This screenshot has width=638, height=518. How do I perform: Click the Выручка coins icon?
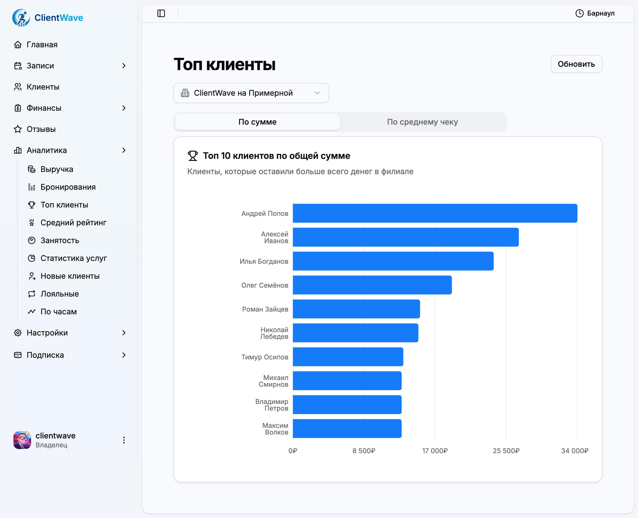point(32,169)
